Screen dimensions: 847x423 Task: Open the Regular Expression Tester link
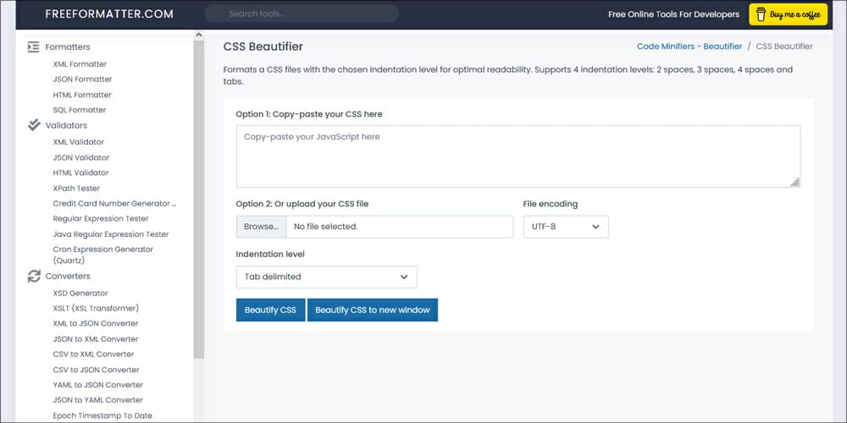101,218
